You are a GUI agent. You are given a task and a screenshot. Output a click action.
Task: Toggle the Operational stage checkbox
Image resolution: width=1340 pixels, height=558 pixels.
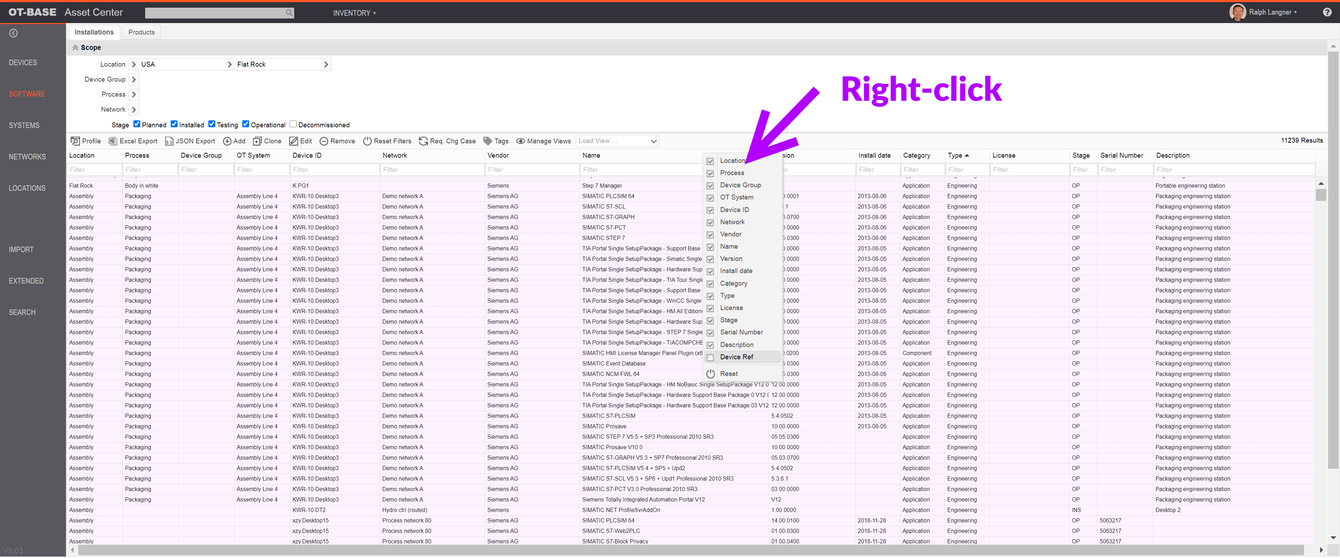[x=246, y=124]
